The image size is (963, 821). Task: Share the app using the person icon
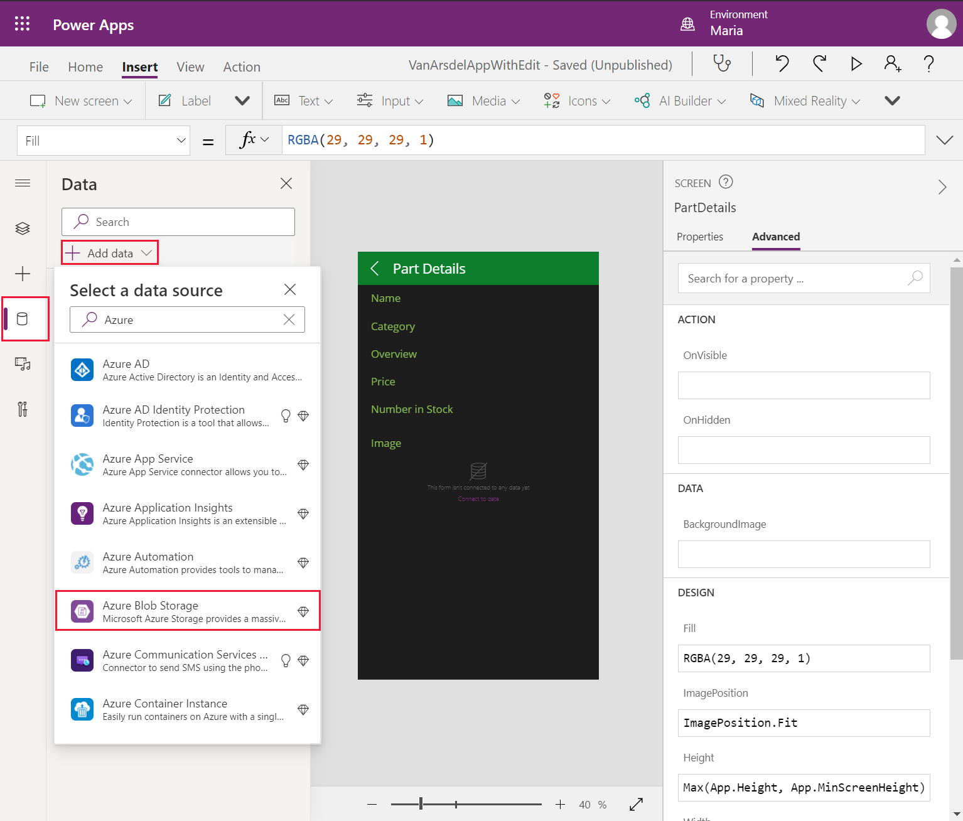(x=892, y=63)
